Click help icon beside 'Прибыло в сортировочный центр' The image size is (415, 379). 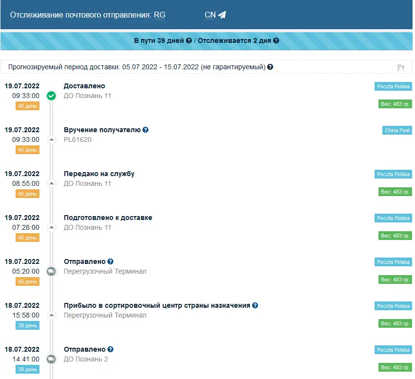coord(255,305)
